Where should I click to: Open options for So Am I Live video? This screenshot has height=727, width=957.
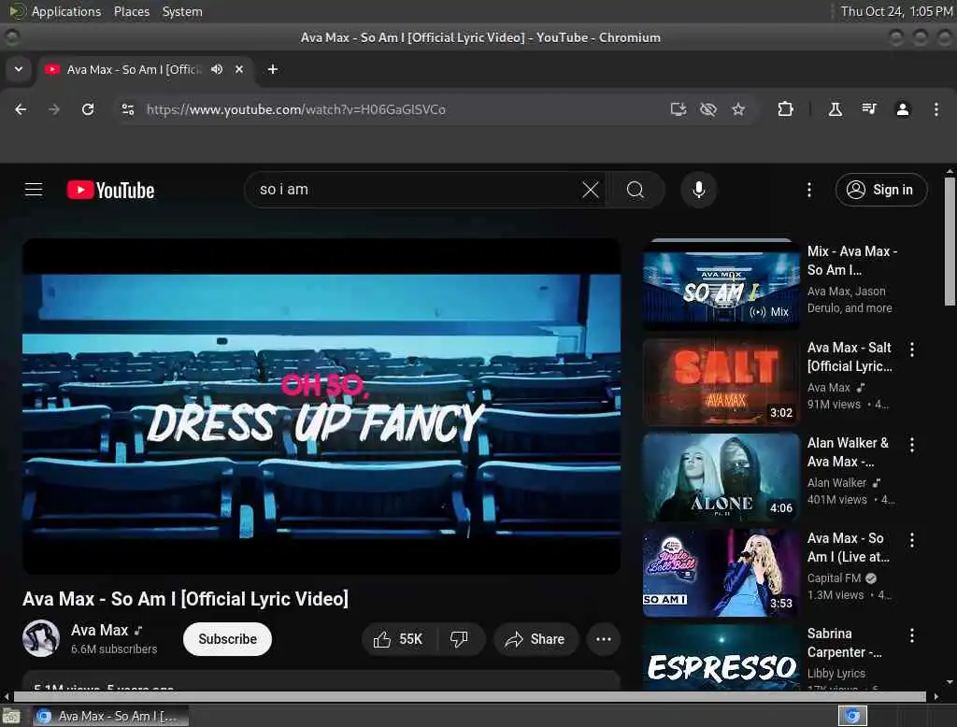point(912,539)
